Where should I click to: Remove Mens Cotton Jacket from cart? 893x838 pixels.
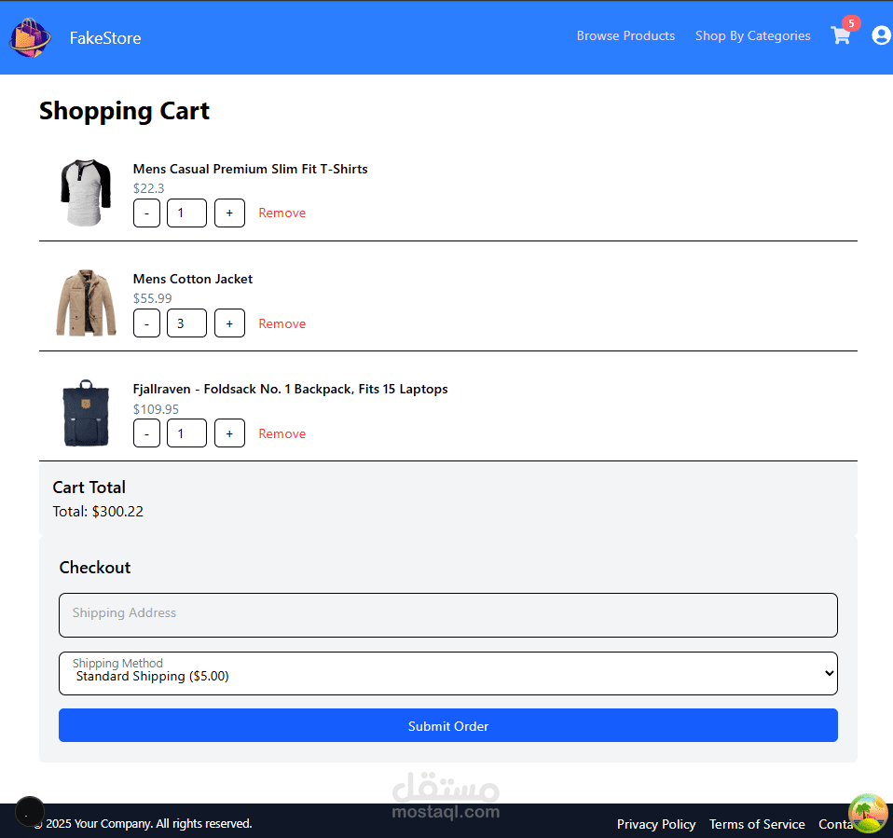point(282,323)
